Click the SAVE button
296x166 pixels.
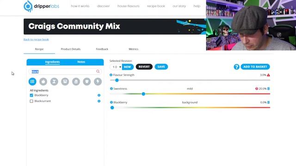point(161,67)
